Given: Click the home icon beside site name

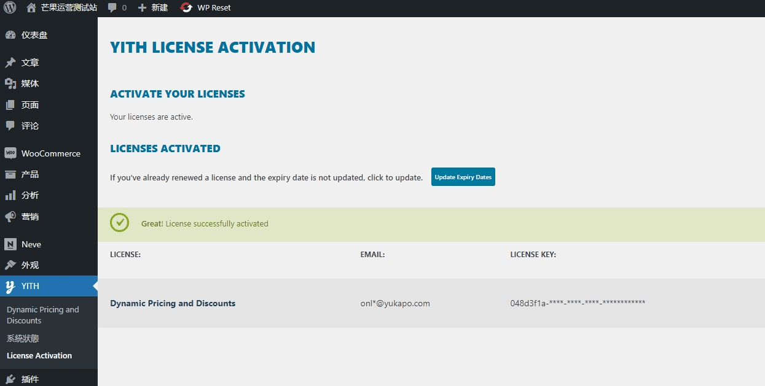Looking at the screenshot, I should (31, 8).
